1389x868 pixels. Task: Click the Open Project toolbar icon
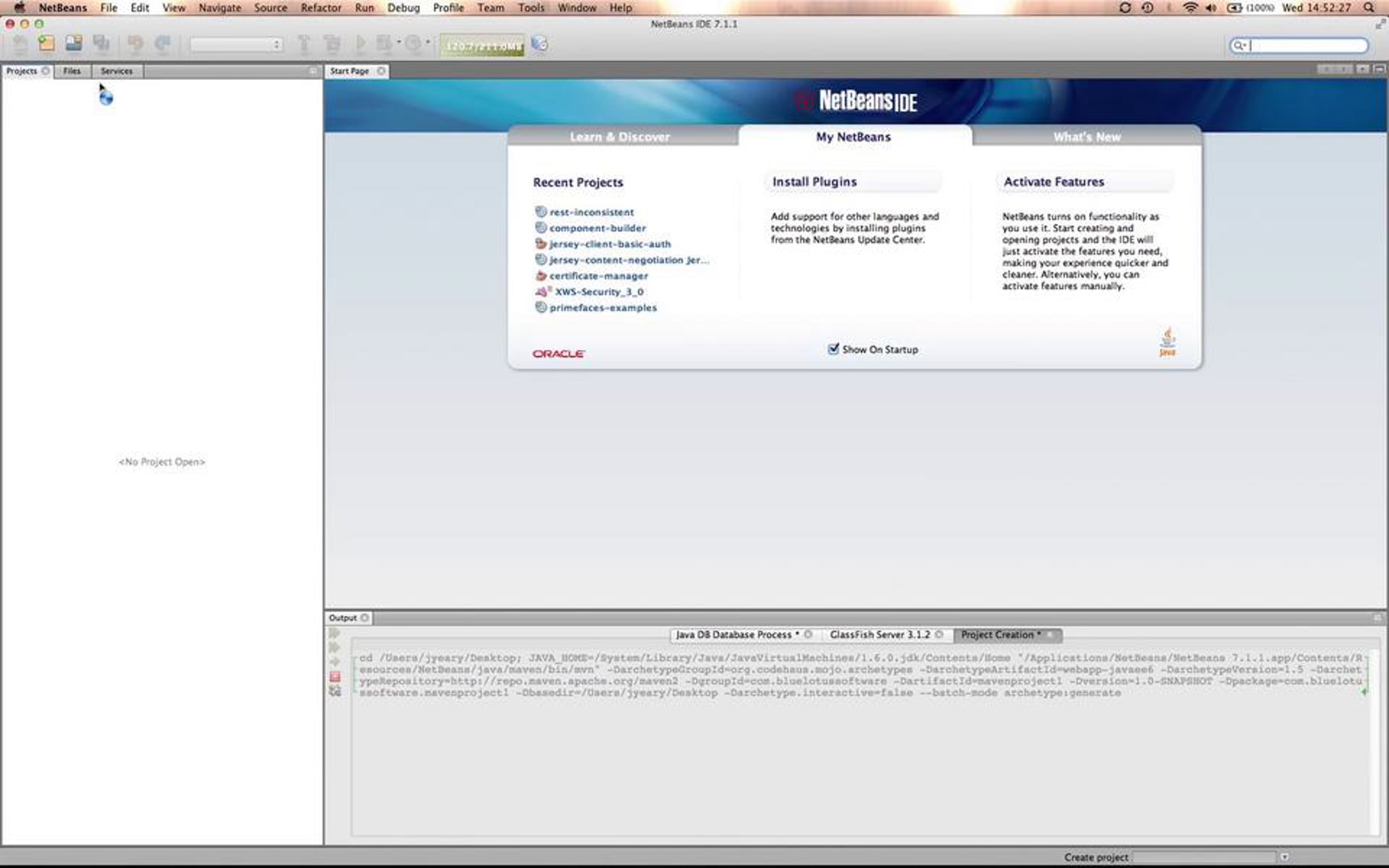click(x=74, y=43)
